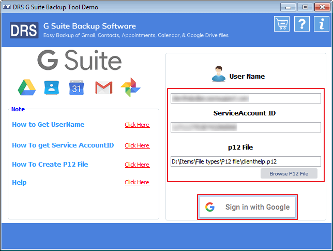Click the Google G logo on sign-in button
The width and height of the screenshot is (333, 251).
pos(210,207)
